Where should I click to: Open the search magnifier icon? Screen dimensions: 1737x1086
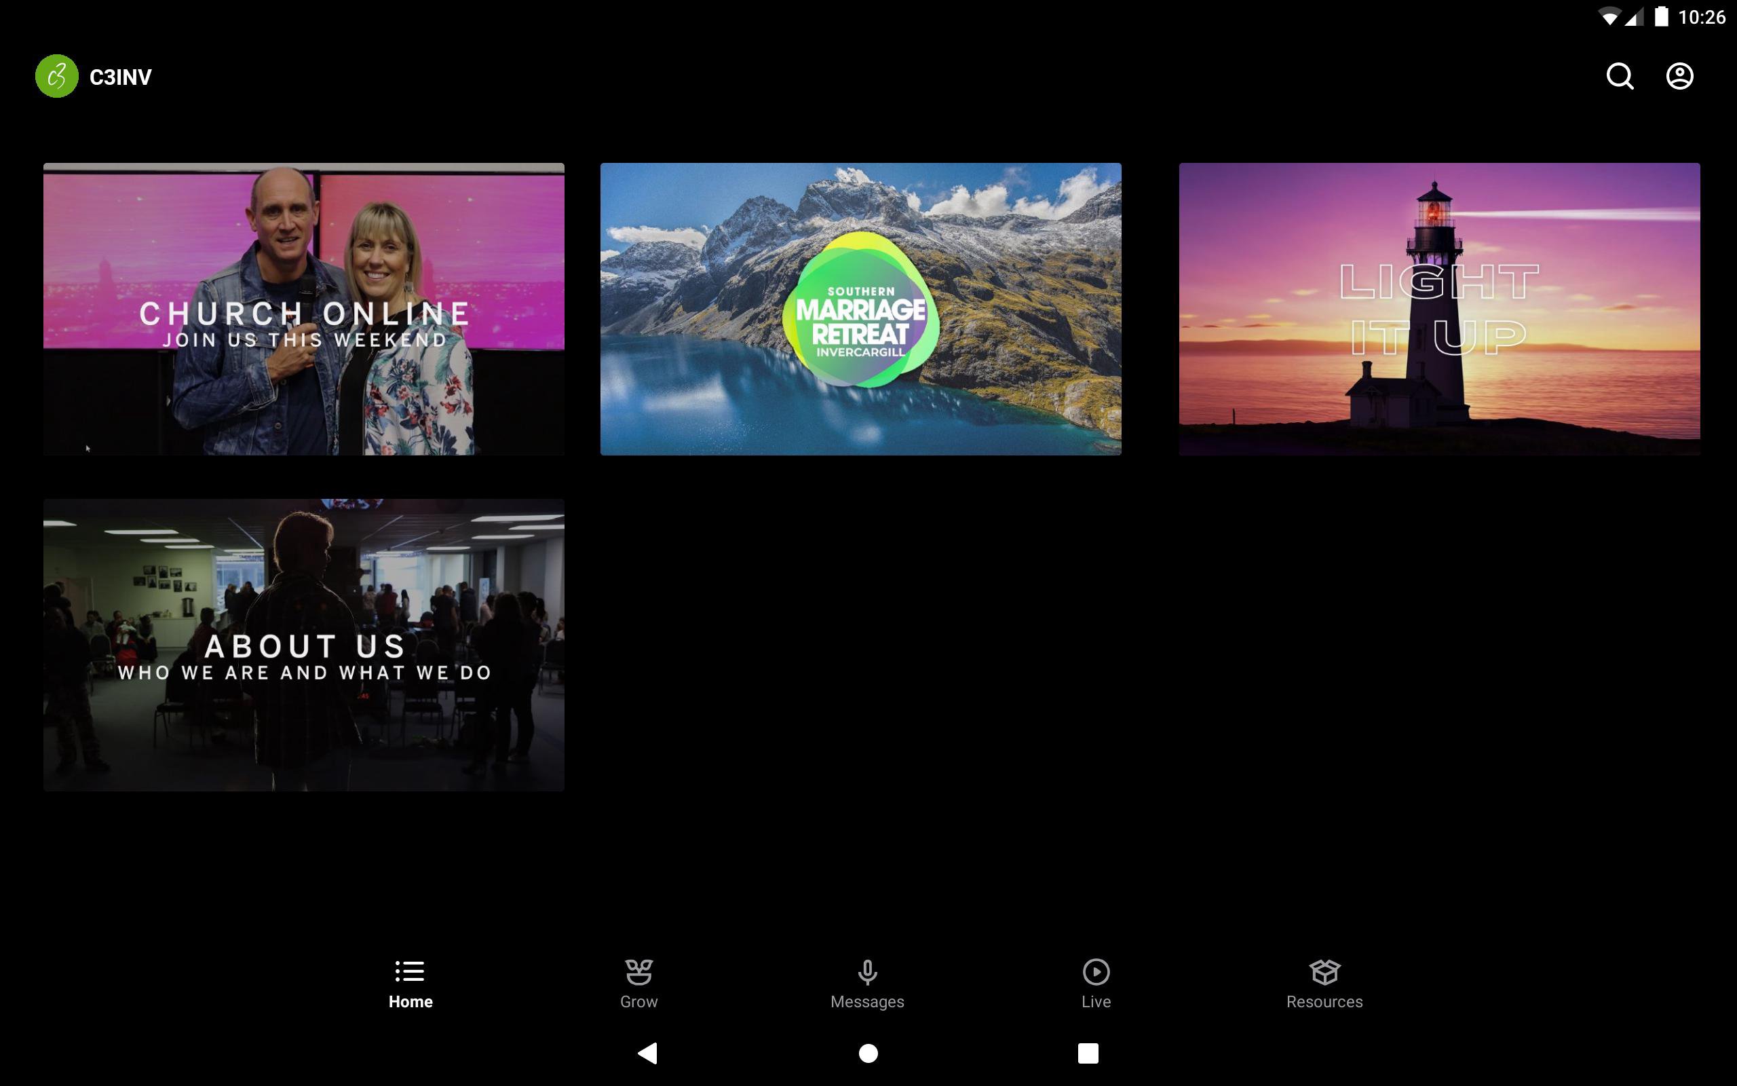[1620, 76]
